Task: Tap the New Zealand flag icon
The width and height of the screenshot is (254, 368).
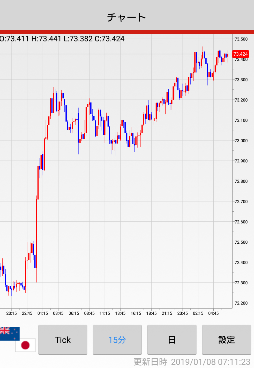Action: pos(10,334)
